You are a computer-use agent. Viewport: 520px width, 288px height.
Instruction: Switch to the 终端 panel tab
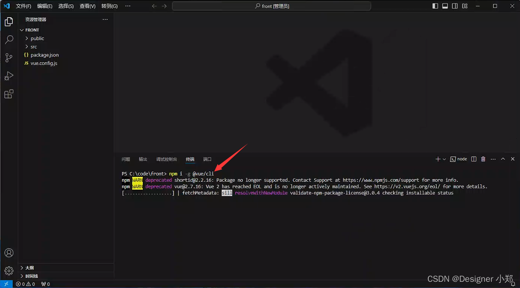[x=190, y=159]
